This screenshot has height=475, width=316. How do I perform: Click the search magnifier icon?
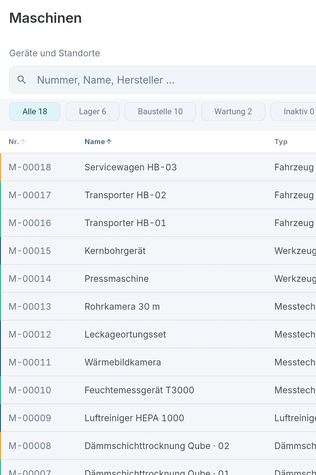(x=21, y=80)
